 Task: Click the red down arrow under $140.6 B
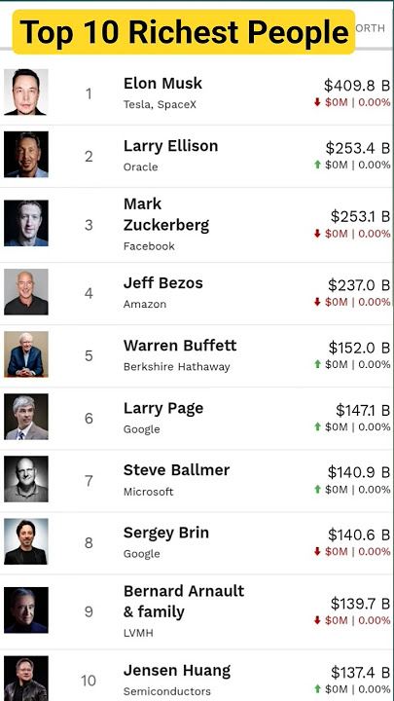(317, 552)
